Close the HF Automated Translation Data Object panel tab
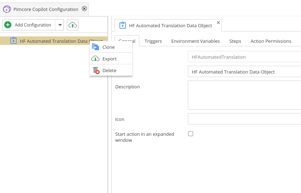The width and height of the screenshot is (301, 193). (218, 22)
